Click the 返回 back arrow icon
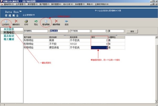The image size is (158, 106). (66, 21)
